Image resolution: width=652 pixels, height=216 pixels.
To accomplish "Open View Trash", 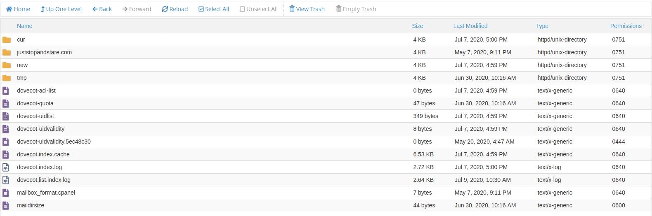I will point(307,9).
